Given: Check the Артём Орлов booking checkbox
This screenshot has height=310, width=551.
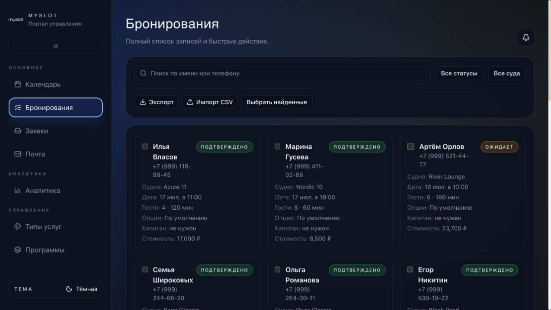Looking at the screenshot, I should pyautogui.click(x=410, y=147).
